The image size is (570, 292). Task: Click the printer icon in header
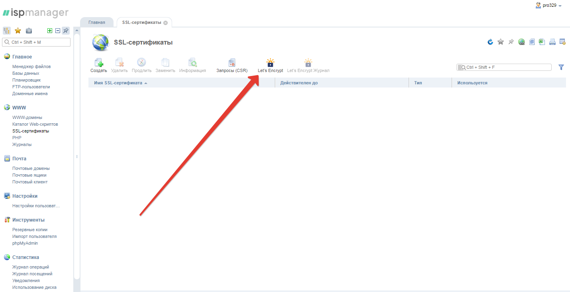(552, 42)
